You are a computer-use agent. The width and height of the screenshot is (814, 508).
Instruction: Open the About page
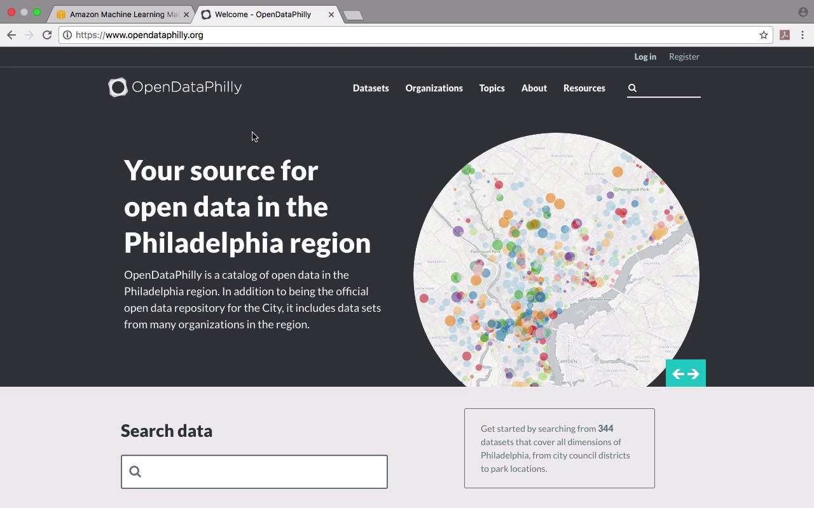(x=534, y=88)
